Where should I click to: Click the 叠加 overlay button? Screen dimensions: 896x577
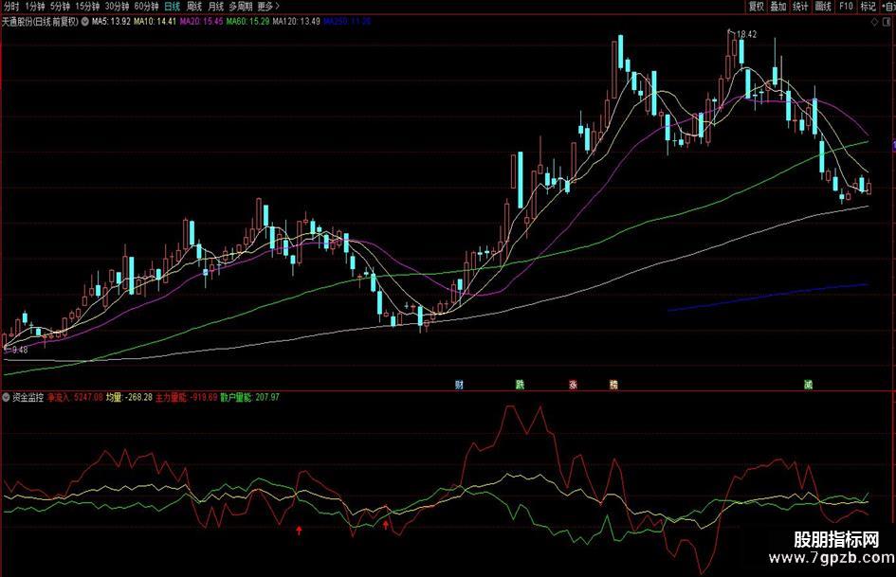click(778, 7)
